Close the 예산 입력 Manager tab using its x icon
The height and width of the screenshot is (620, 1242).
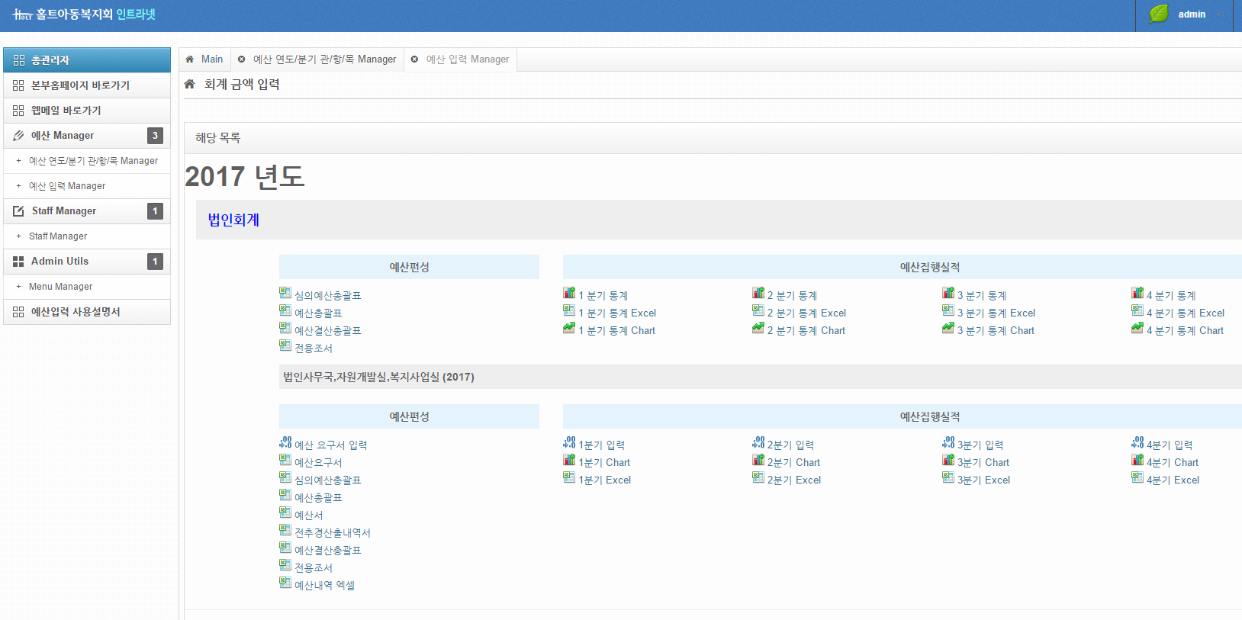414,59
